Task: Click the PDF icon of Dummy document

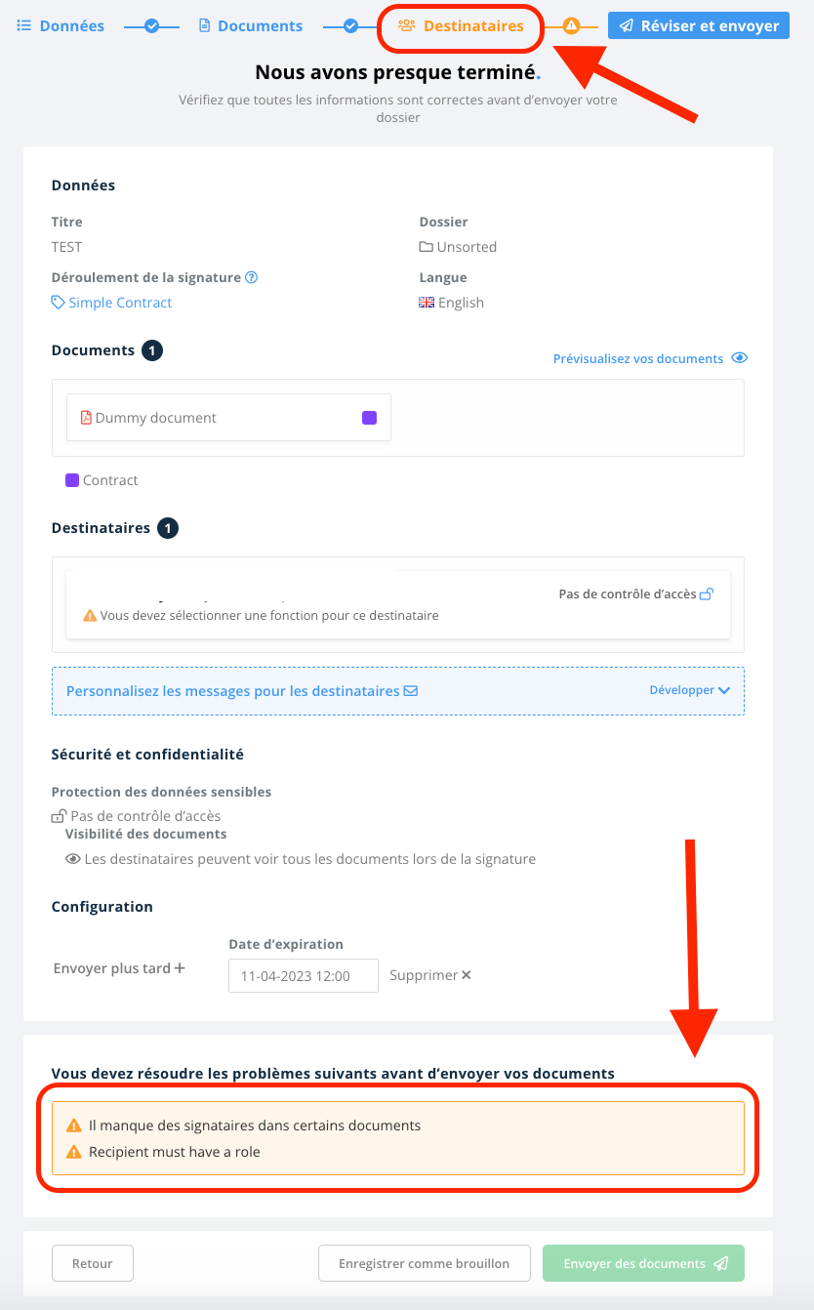Action: (86, 418)
